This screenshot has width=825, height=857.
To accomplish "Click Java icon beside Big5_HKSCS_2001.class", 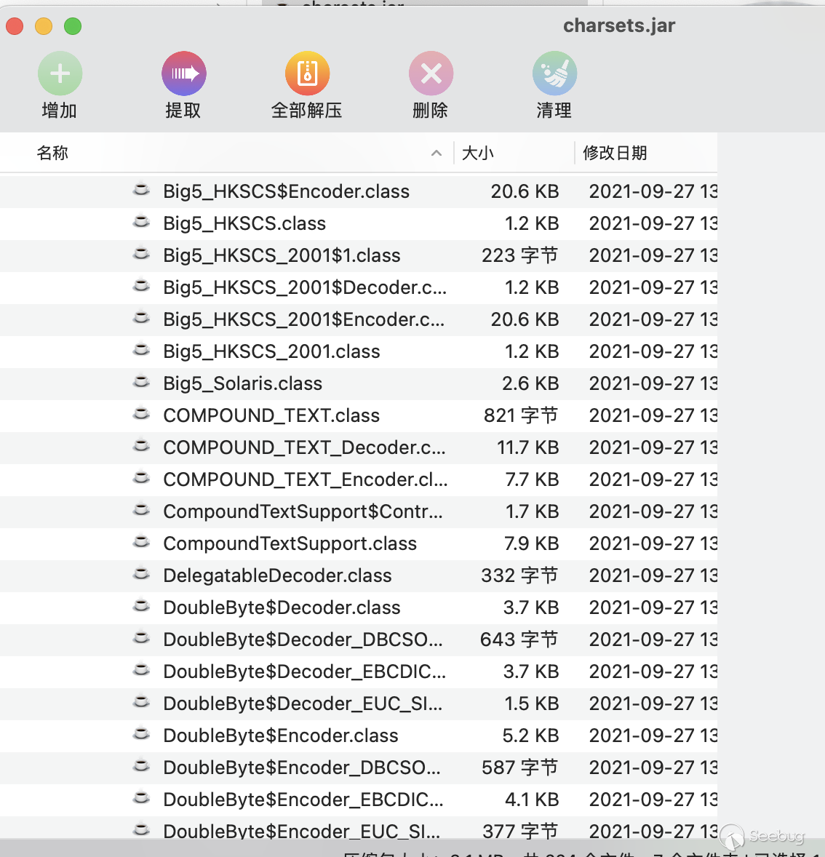I will coord(142,349).
